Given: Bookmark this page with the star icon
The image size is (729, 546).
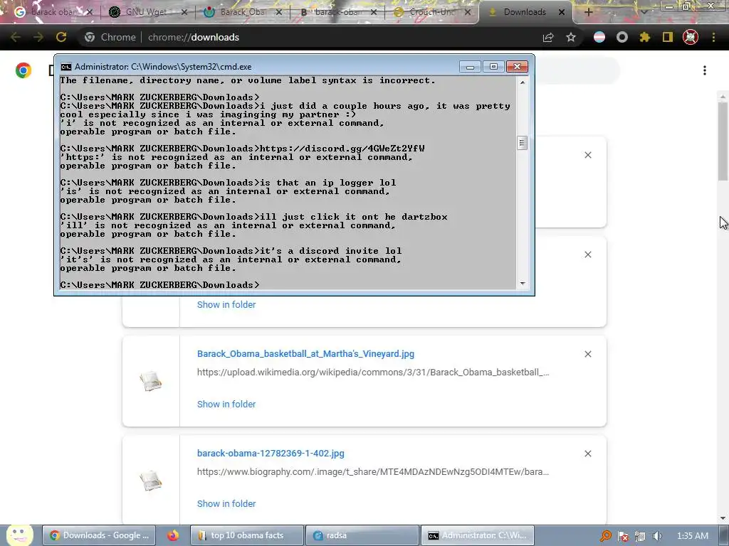Looking at the screenshot, I should [571, 37].
